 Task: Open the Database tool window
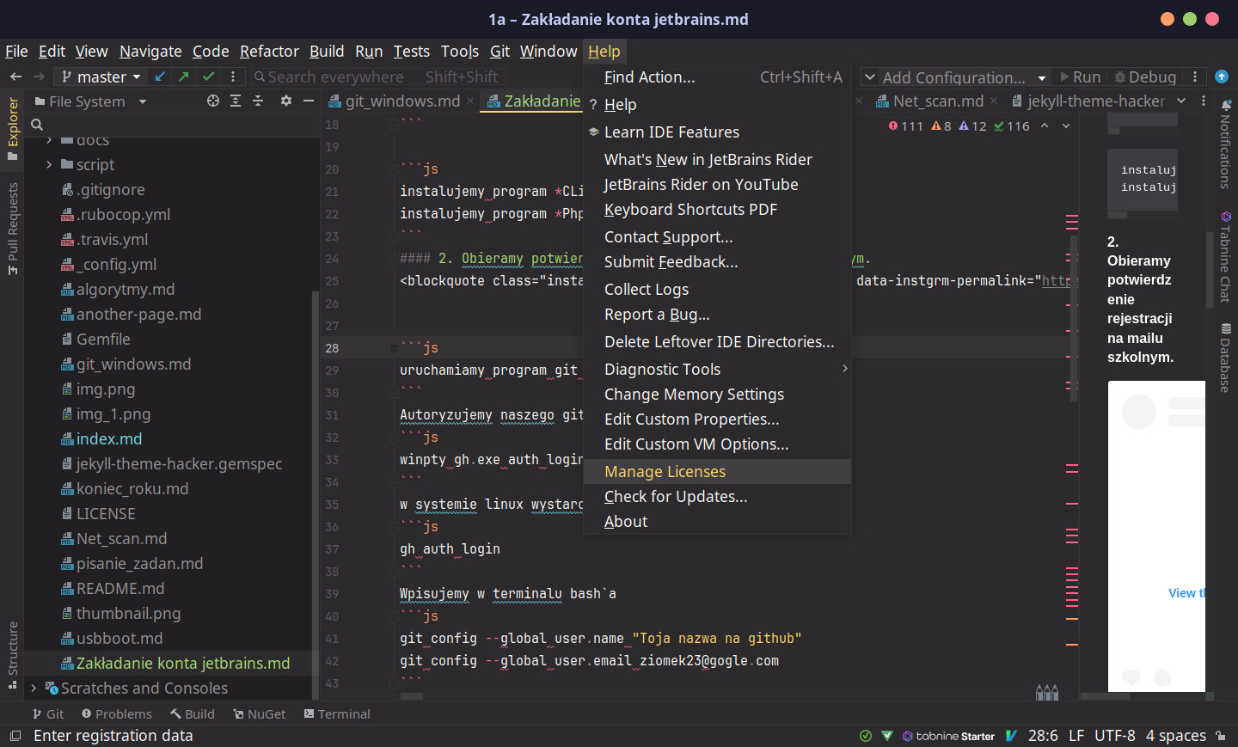(x=1226, y=358)
